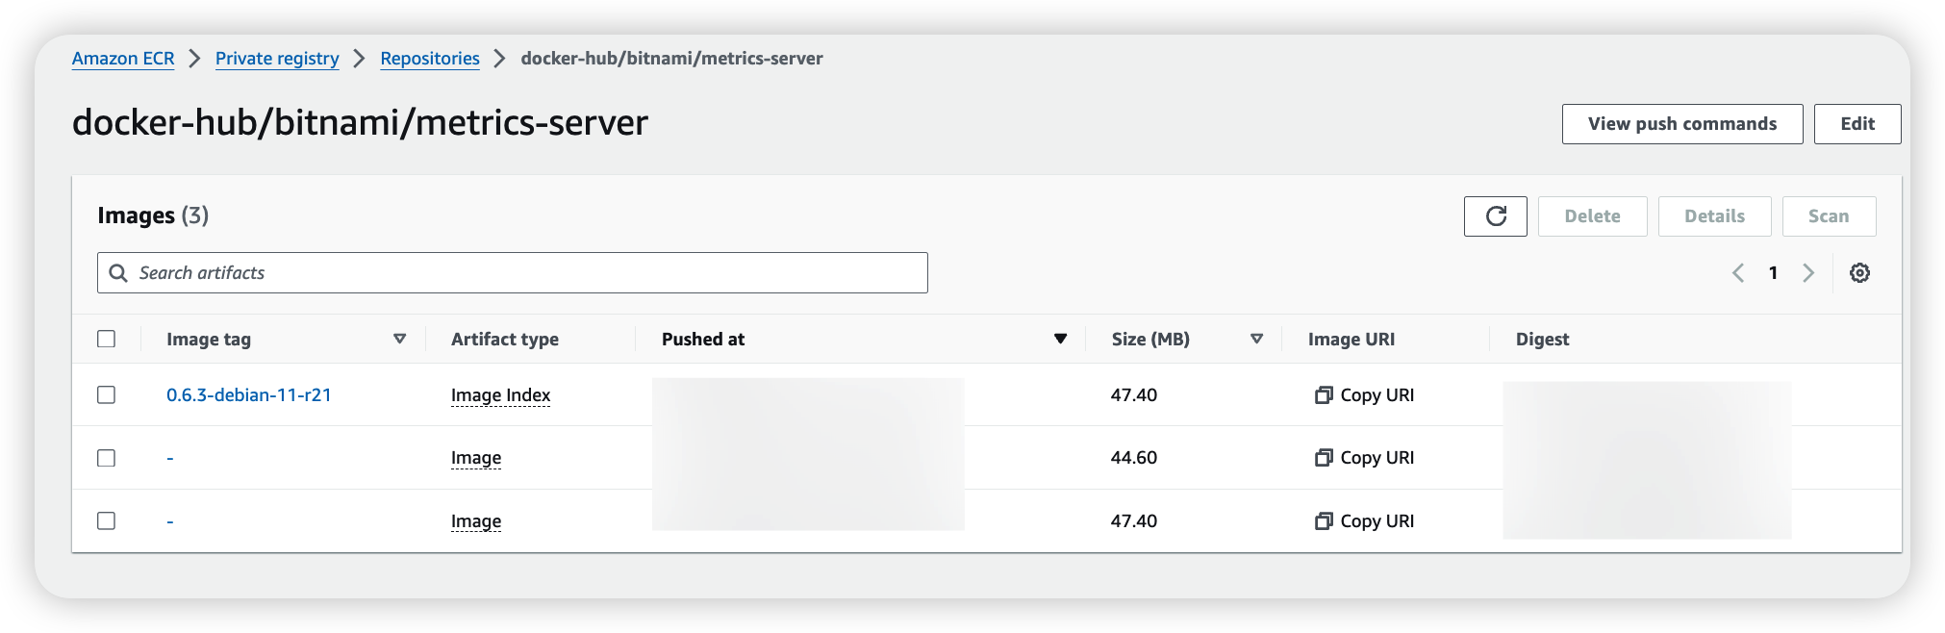Copy URI of the 0.6.3-debian-11-r21 image

click(1363, 394)
